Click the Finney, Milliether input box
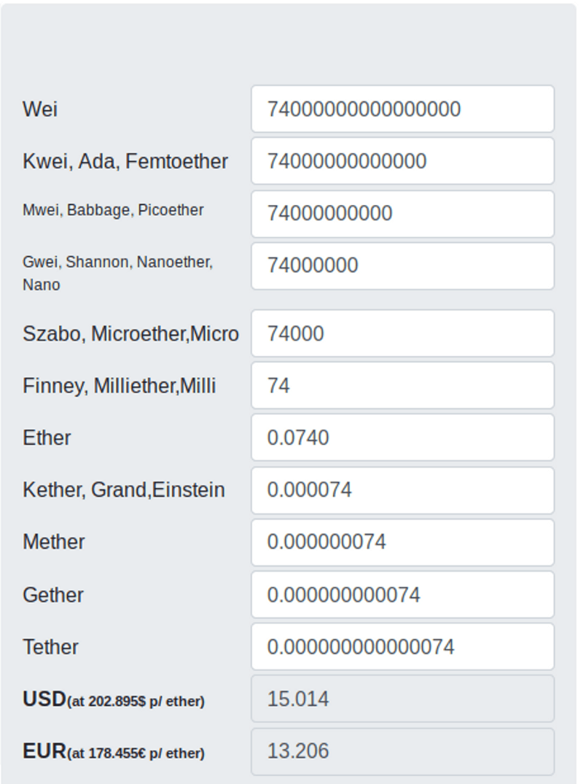Viewport: 583px width, 784px height. click(403, 386)
